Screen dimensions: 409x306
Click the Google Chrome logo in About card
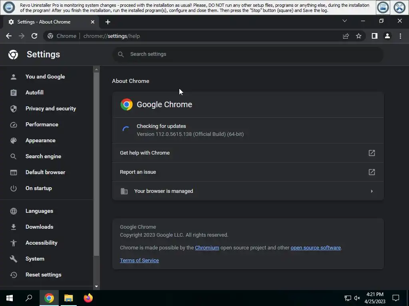point(127,104)
